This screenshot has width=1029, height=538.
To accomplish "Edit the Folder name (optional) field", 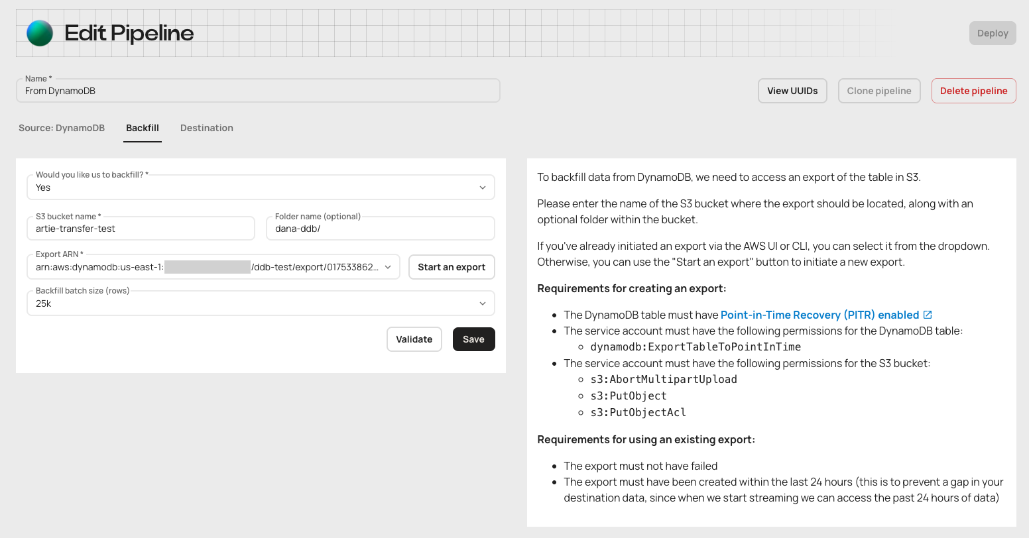I will pos(381,229).
